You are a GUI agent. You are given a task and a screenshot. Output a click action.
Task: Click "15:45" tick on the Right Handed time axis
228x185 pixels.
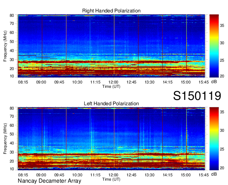[x=204, y=82]
